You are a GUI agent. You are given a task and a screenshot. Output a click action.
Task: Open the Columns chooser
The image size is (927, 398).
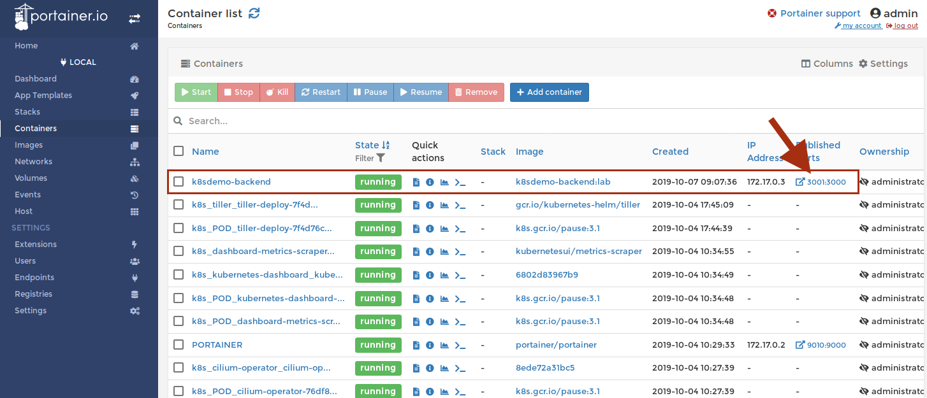(827, 64)
